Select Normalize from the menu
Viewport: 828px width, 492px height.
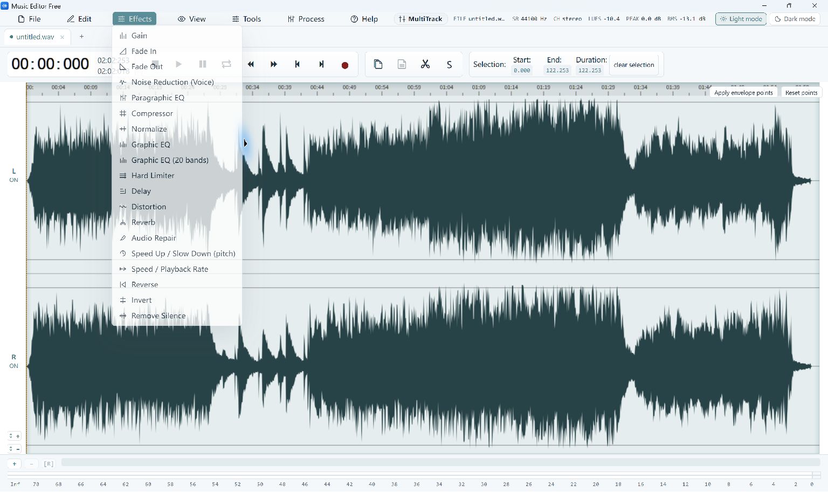click(x=177, y=129)
